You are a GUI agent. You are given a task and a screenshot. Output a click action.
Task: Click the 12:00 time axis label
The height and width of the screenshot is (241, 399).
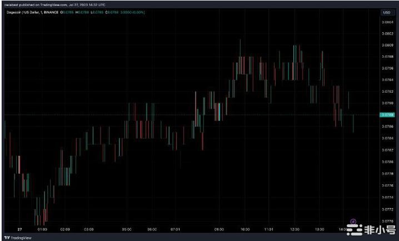[296, 228]
